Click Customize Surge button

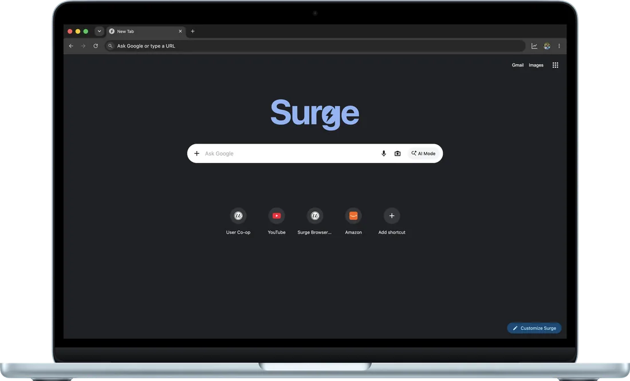pos(534,328)
